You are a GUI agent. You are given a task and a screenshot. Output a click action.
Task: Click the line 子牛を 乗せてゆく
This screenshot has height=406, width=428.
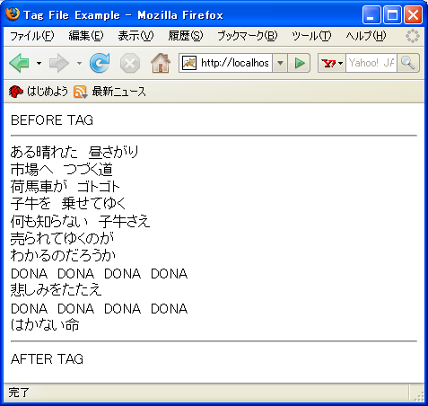point(68,204)
